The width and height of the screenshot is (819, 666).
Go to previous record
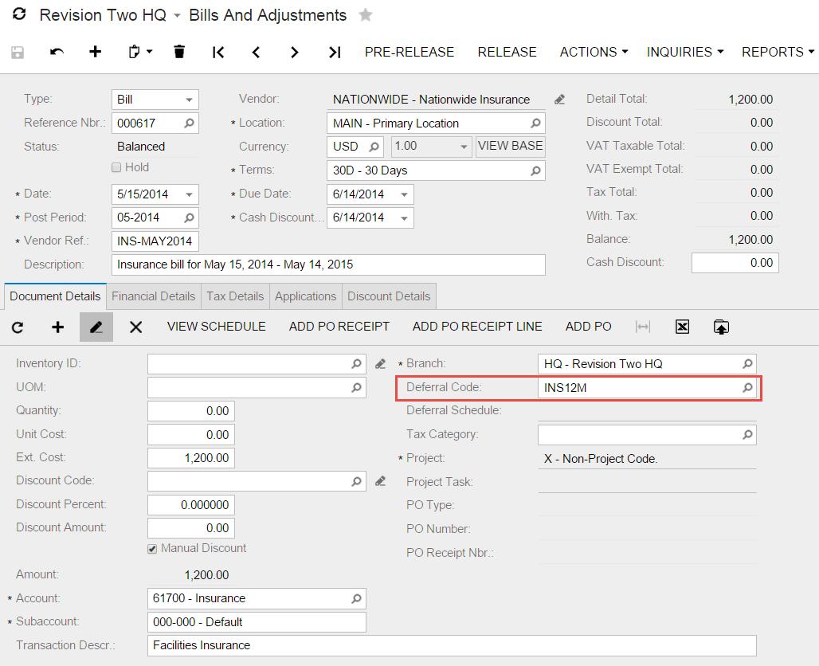[256, 53]
